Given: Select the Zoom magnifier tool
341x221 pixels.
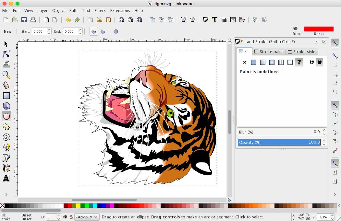Looking at the screenshot, I should pyautogui.click(x=6, y=75).
